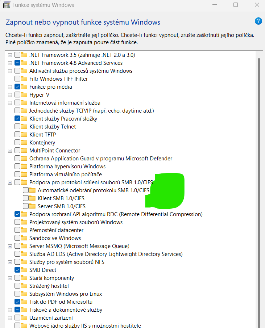
Task: Check Klient TFTP checkbox
Action: pyautogui.click(x=17, y=134)
